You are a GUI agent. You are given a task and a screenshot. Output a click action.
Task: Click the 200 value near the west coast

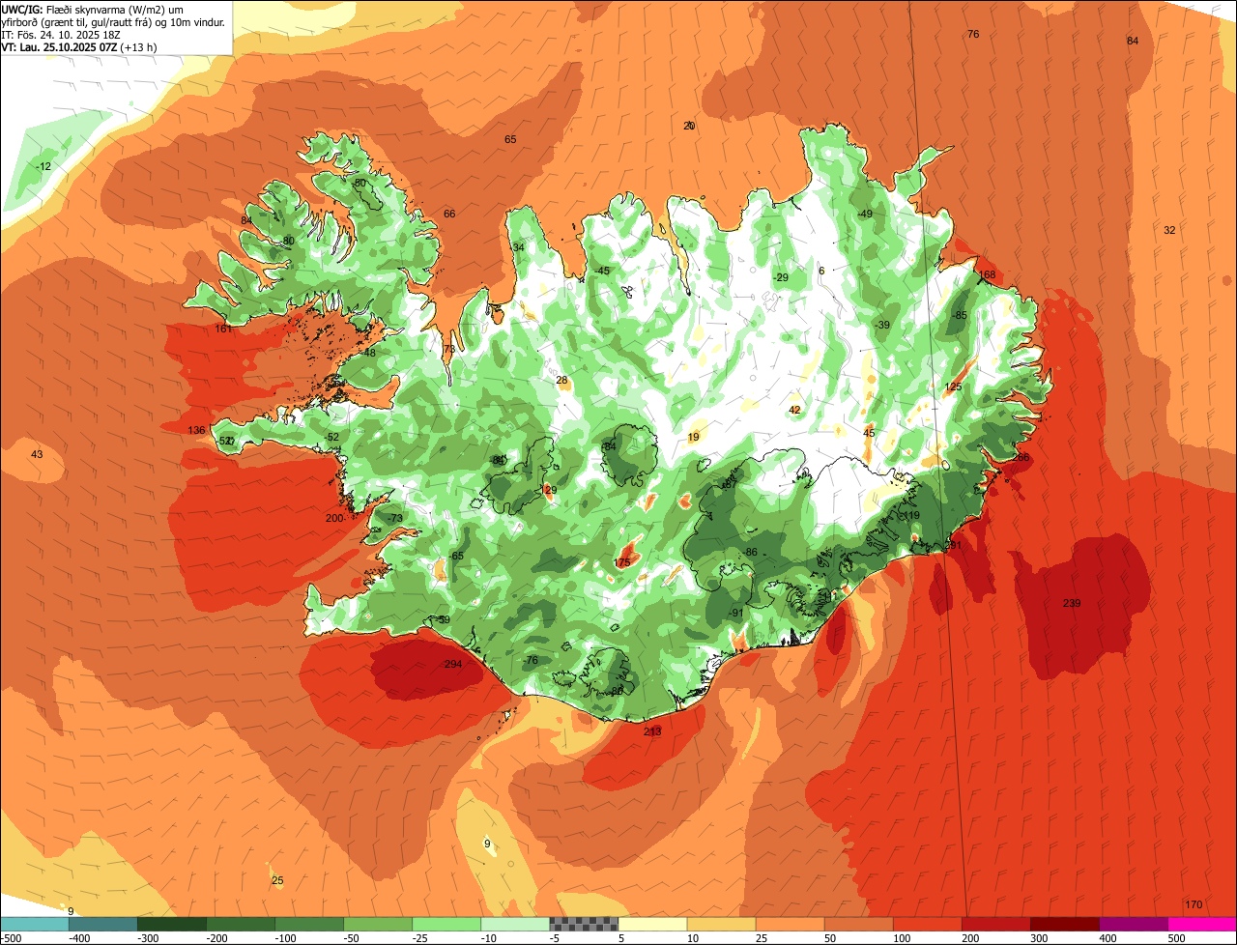pyautogui.click(x=335, y=518)
